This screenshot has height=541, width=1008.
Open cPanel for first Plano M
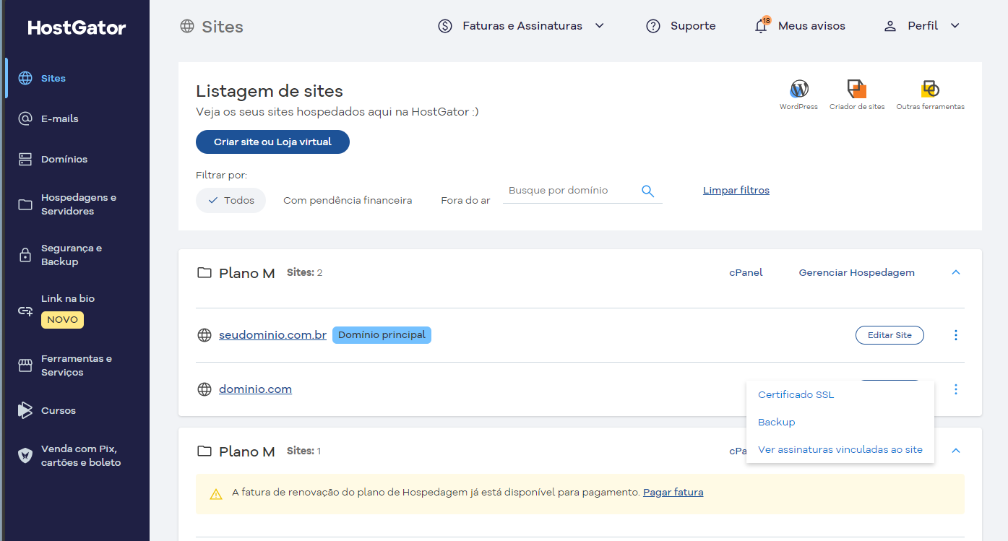coord(746,273)
